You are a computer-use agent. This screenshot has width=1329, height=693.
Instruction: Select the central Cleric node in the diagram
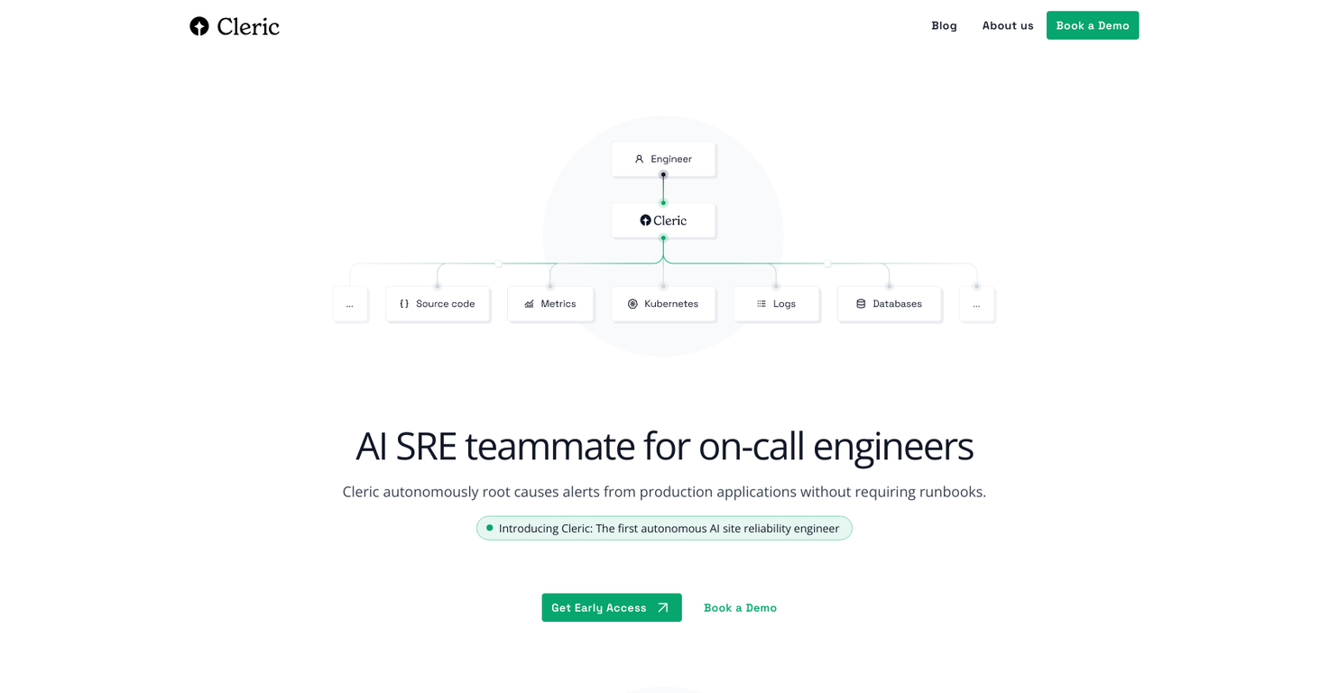coord(663,220)
